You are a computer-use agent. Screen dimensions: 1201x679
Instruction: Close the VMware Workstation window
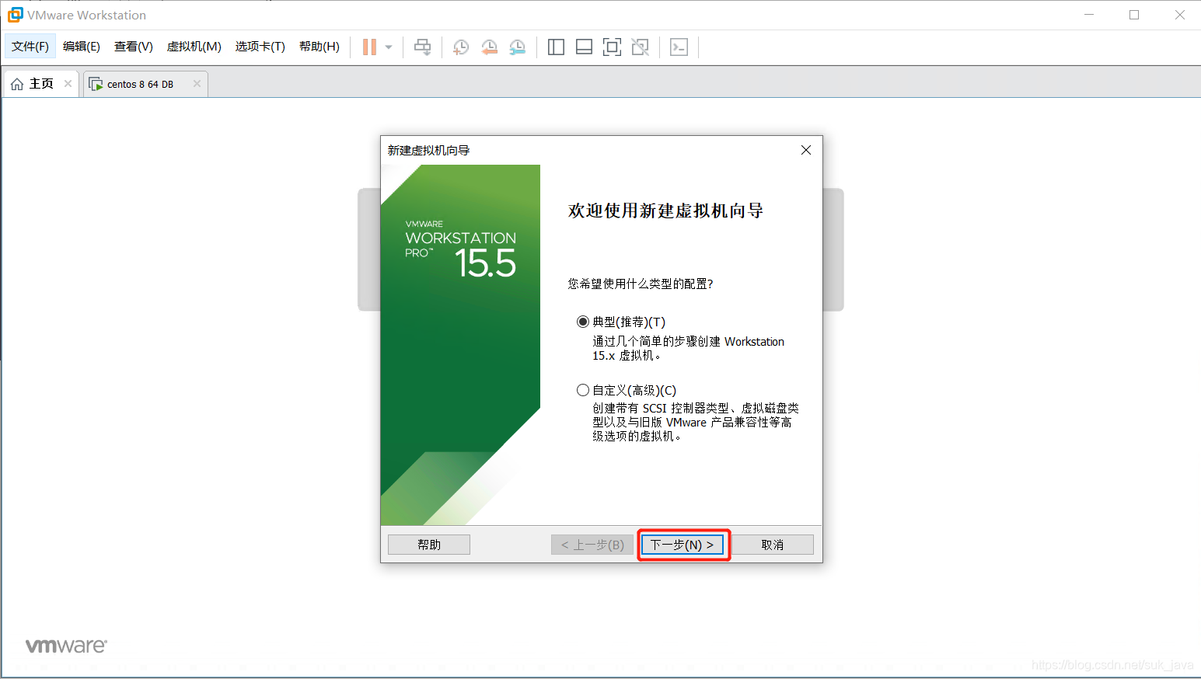[x=1179, y=15]
